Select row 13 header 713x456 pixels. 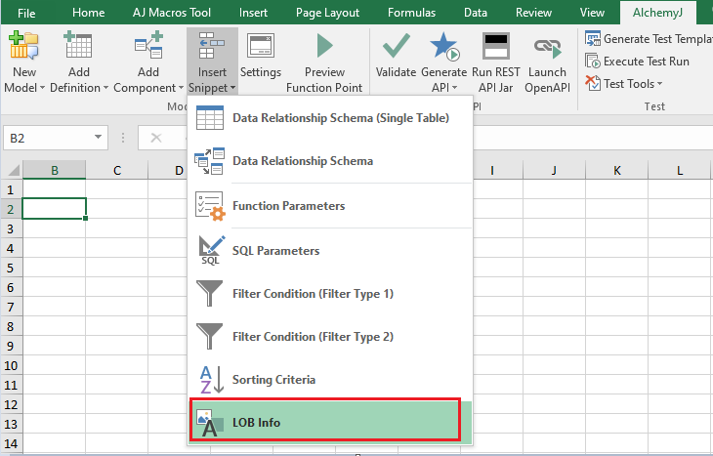tap(11, 424)
